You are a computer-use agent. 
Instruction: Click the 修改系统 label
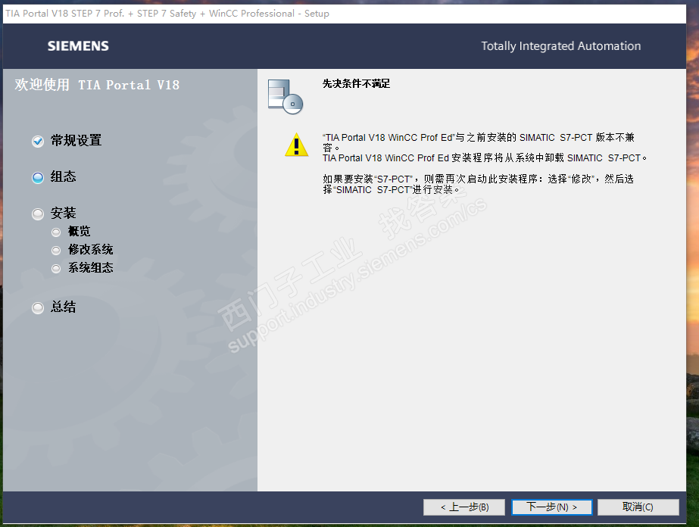[x=90, y=249]
